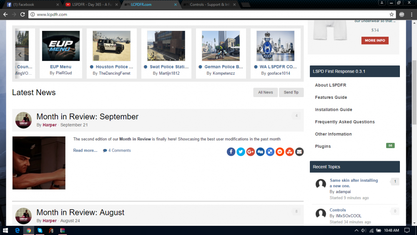Open Features Guide sidebar item
The height and width of the screenshot is (235, 417).
pos(331,97)
